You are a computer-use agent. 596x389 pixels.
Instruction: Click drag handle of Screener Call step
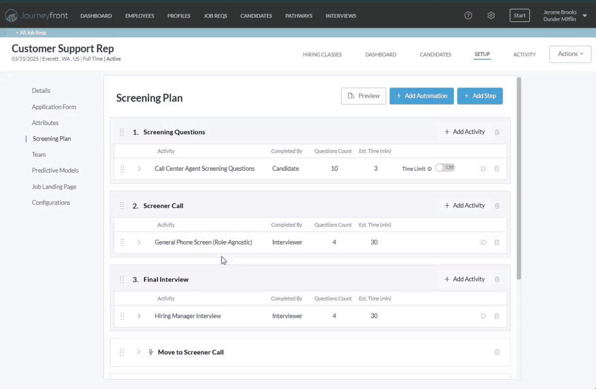tap(122, 206)
